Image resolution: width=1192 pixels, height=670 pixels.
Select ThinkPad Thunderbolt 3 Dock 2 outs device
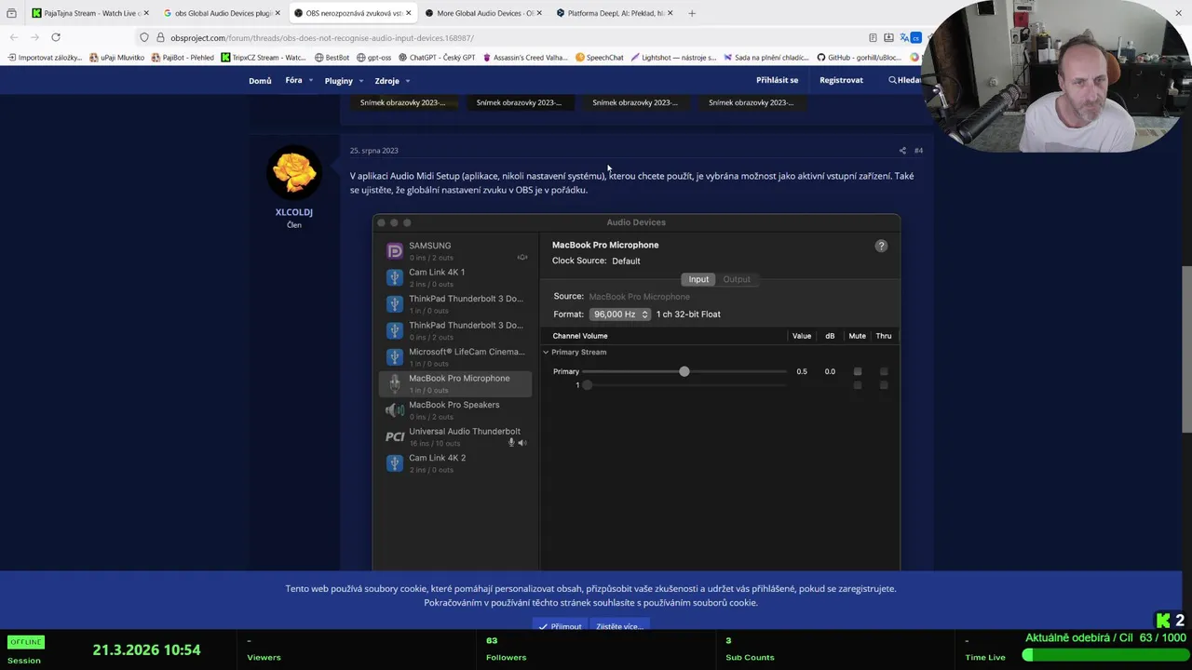point(455,330)
